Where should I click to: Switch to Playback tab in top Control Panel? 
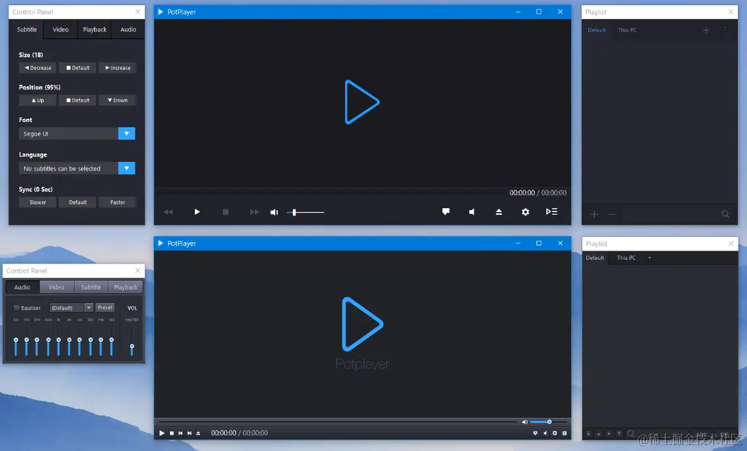click(95, 29)
